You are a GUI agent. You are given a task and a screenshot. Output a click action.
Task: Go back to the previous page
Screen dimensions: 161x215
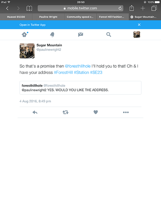(7, 8)
